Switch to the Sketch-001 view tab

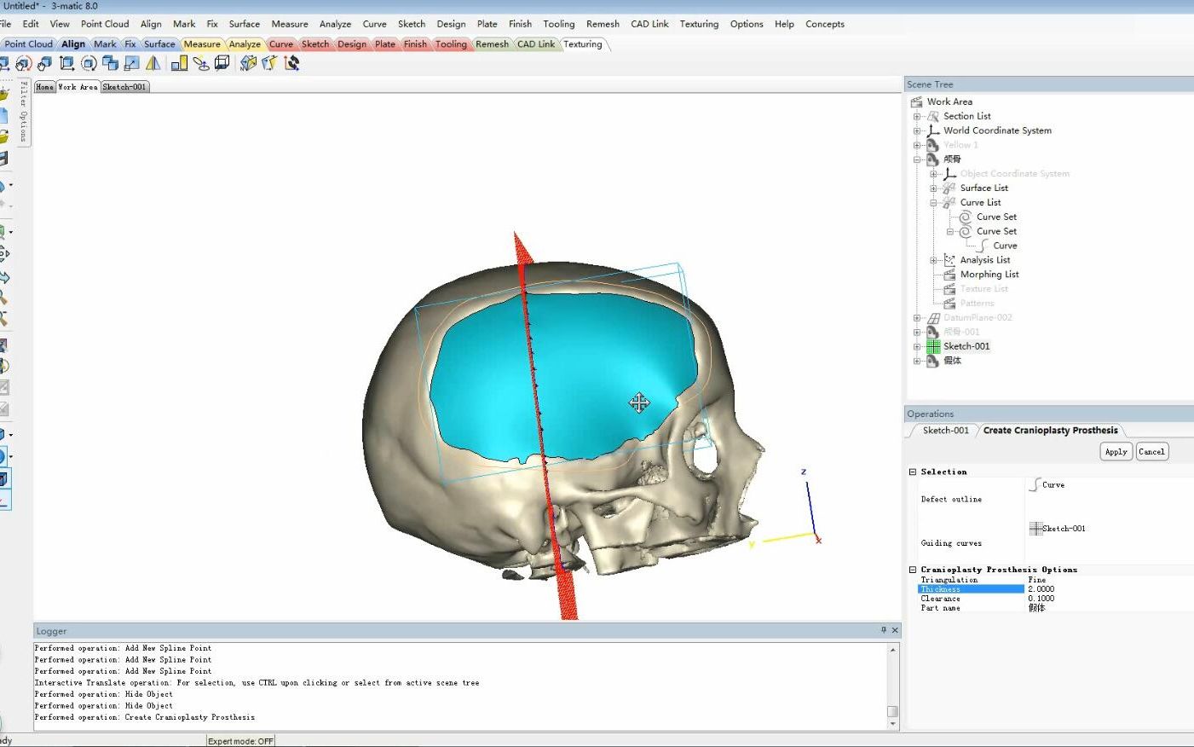pos(125,87)
